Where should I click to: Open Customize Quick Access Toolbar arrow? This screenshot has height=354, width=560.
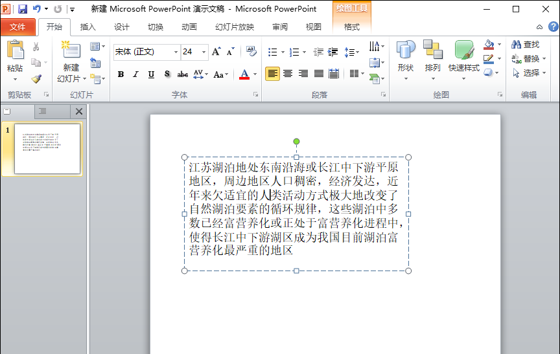click(72, 10)
